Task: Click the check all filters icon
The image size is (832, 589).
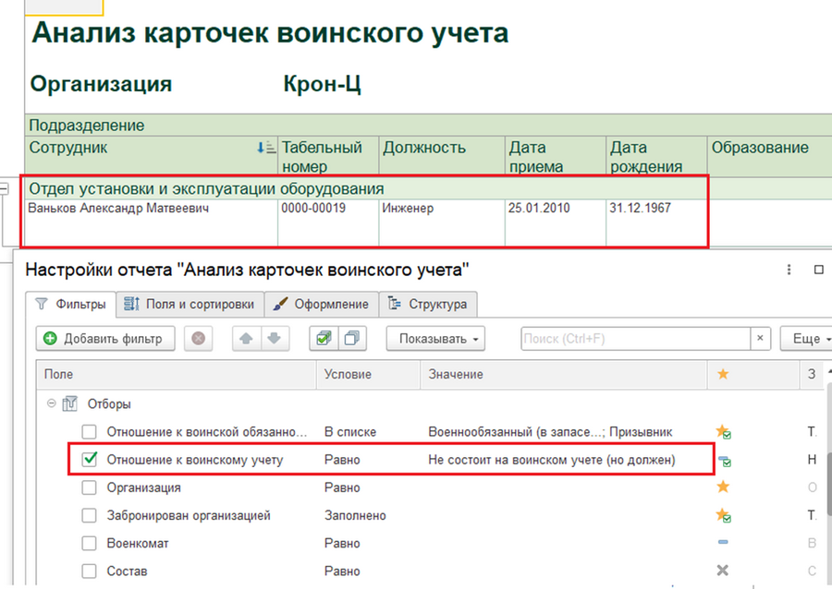Action: (x=324, y=339)
